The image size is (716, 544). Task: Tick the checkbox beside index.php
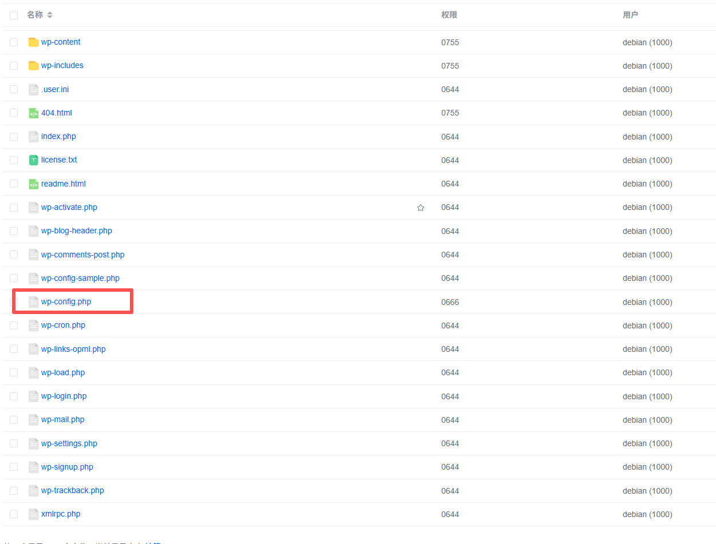14,137
